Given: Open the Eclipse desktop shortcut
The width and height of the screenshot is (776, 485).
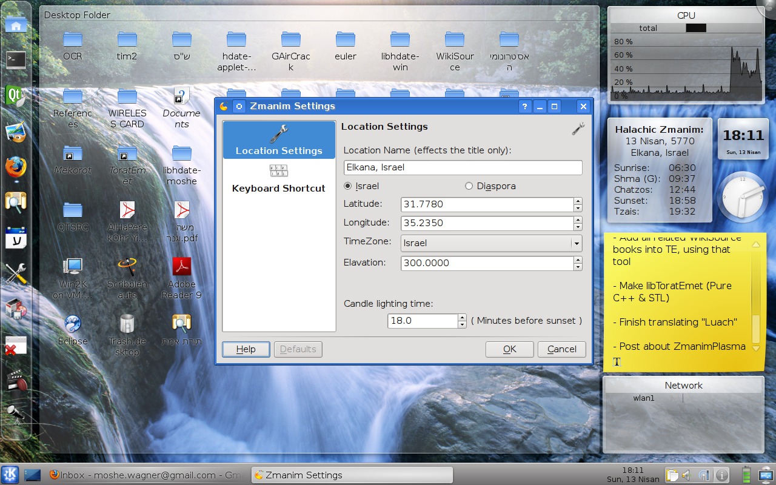Looking at the screenshot, I should point(73,324).
